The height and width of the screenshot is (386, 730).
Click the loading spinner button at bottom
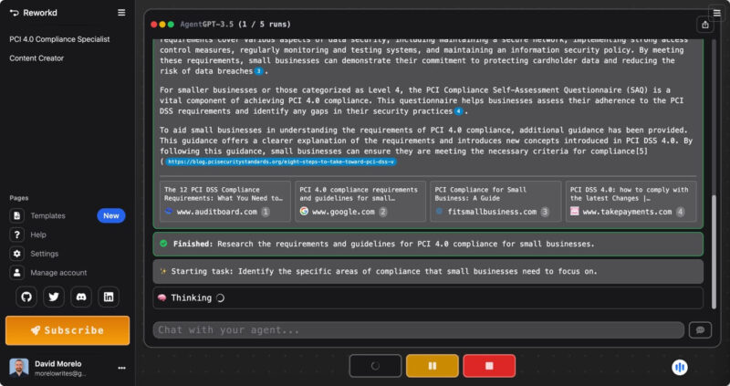(x=375, y=366)
